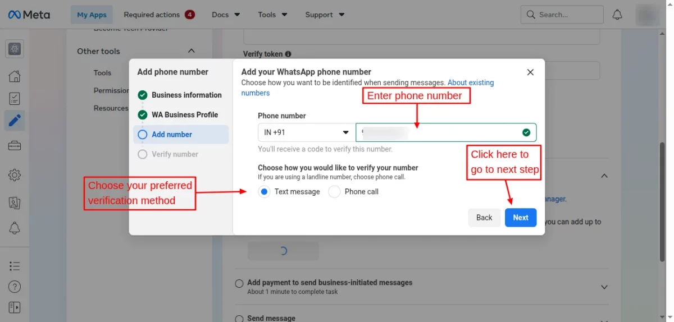Click the Meta logo
Image resolution: width=674 pixels, height=322 pixels.
(29, 15)
